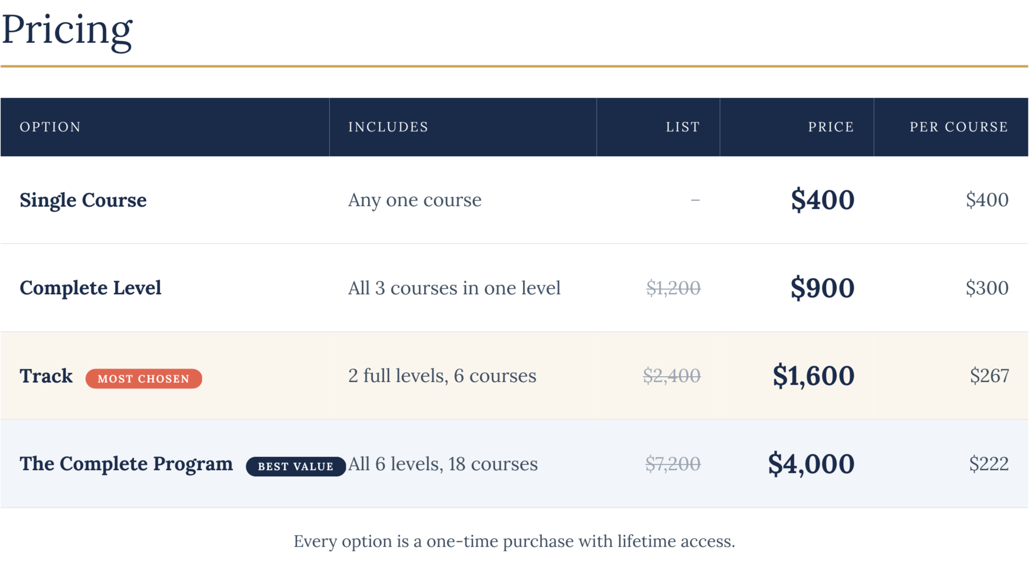Click the MOST CHOSEN badge
Viewport: 1029px width, 565px height.
tap(143, 379)
